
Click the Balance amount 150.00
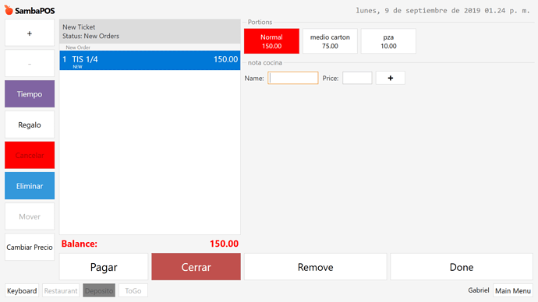pyautogui.click(x=224, y=244)
